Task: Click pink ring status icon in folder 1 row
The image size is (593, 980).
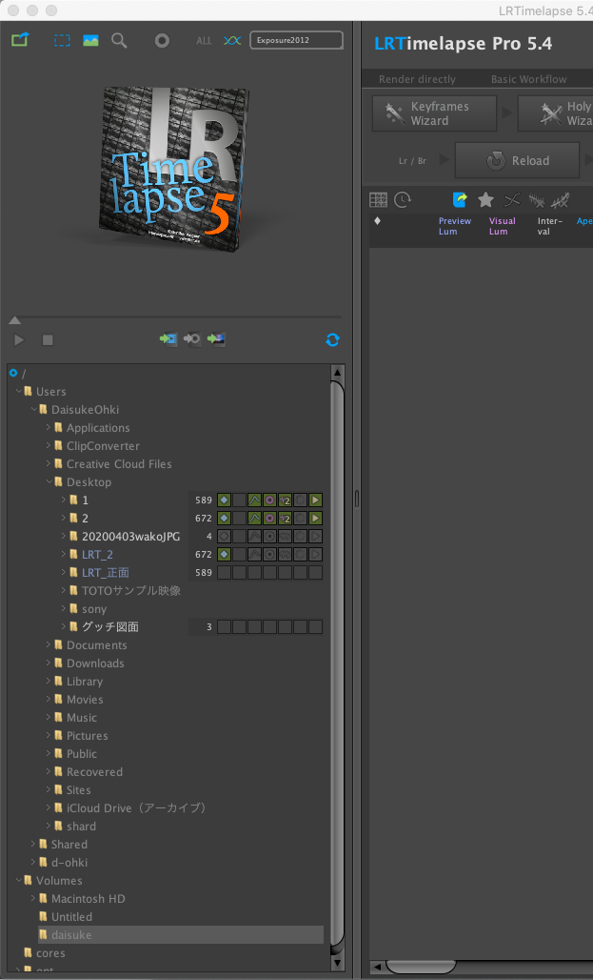Action: (269, 500)
